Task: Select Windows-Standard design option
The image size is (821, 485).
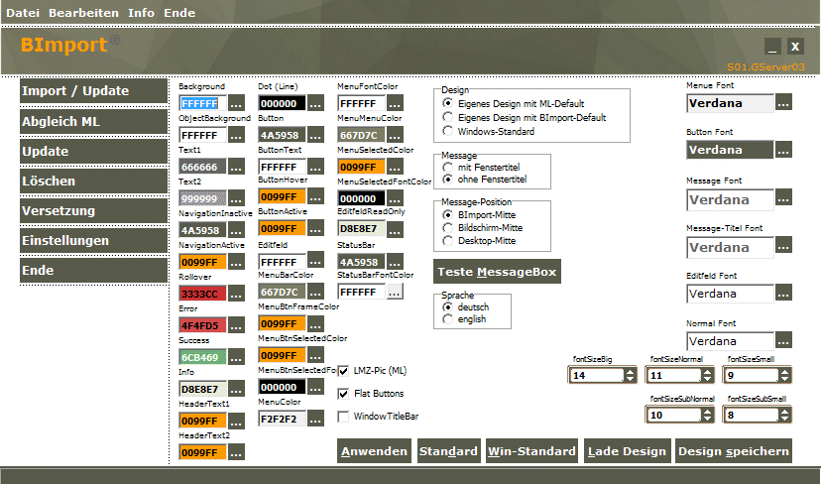Action: 489,131
